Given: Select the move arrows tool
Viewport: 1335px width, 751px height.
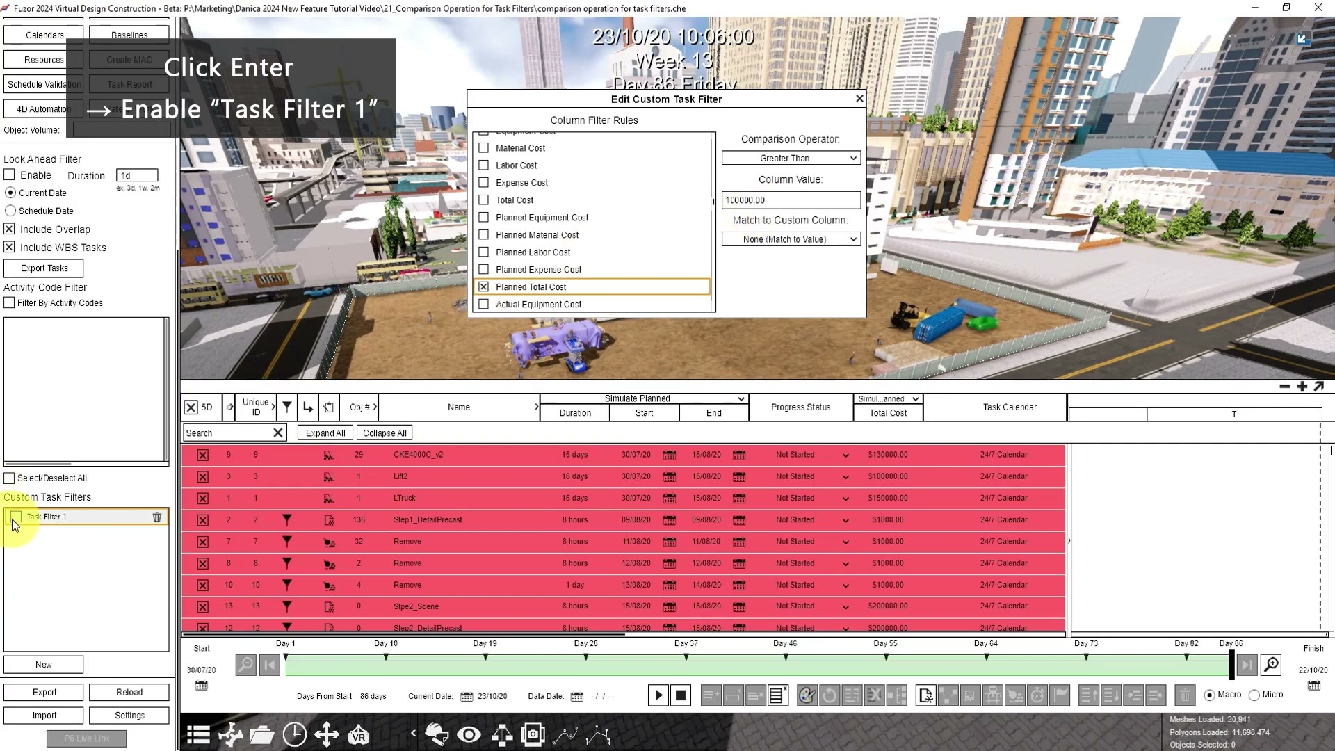Looking at the screenshot, I should tap(327, 735).
